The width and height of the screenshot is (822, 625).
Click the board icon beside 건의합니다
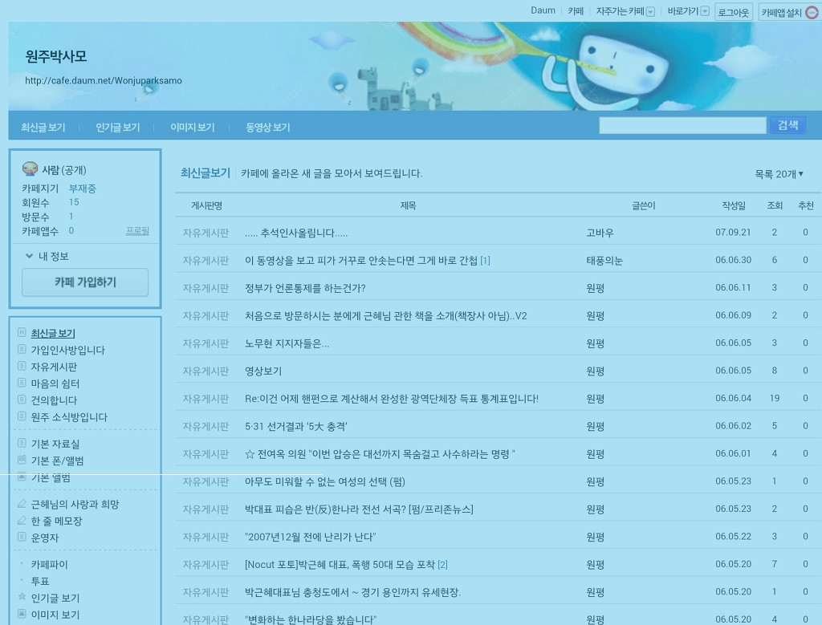pyautogui.click(x=22, y=400)
